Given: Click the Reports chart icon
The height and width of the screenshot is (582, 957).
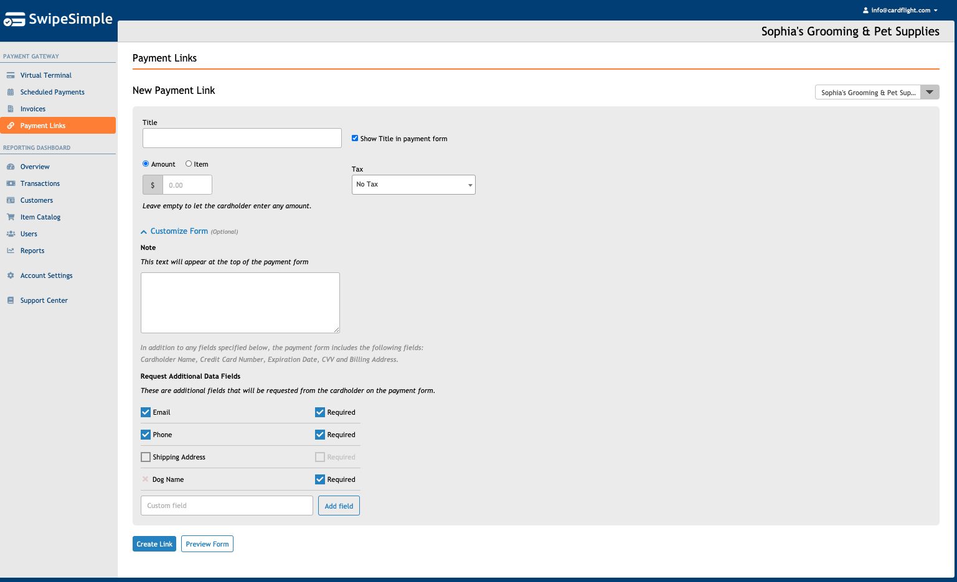Looking at the screenshot, I should 11,251.
